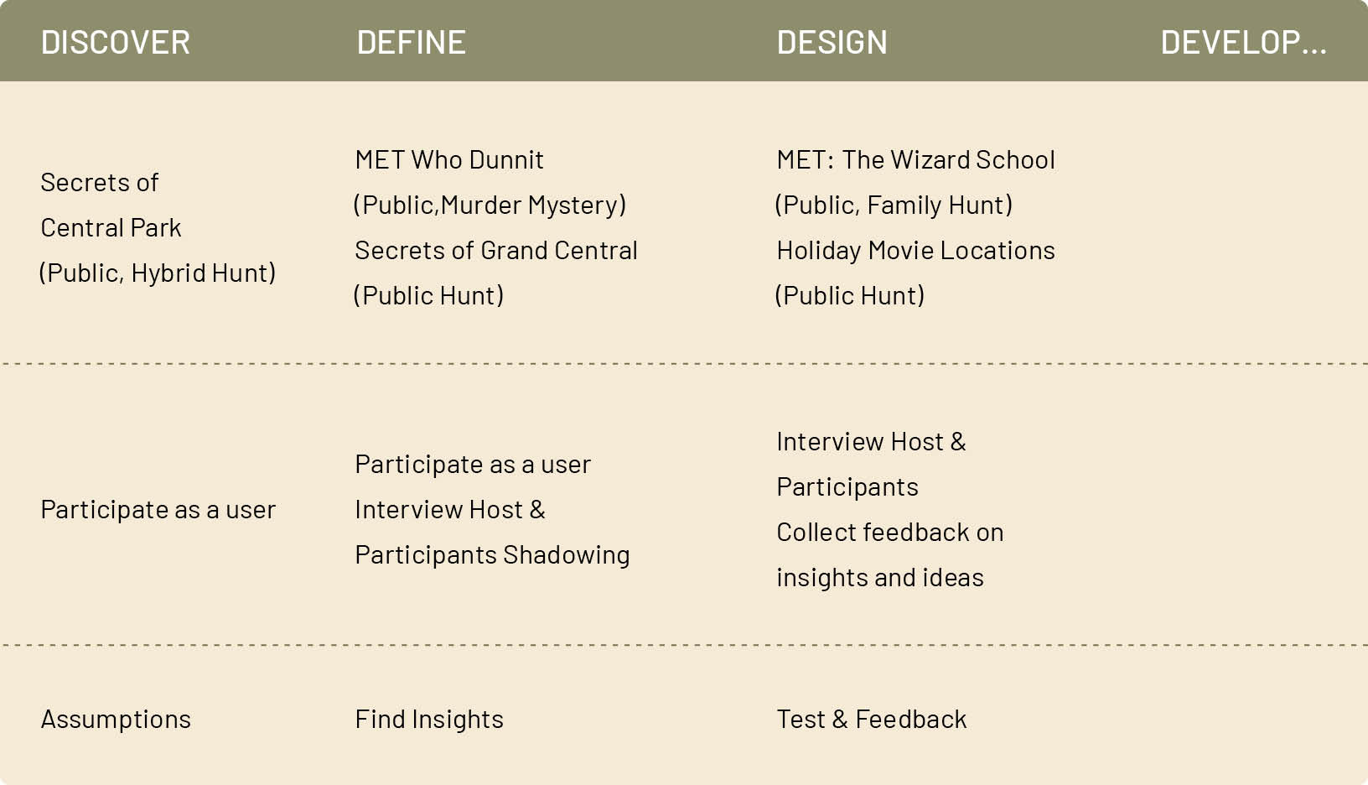
Task: Click Participate as a user under Define
Action: (473, 464)
